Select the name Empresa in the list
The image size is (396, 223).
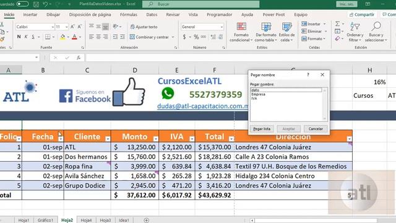tap(258, 94)
